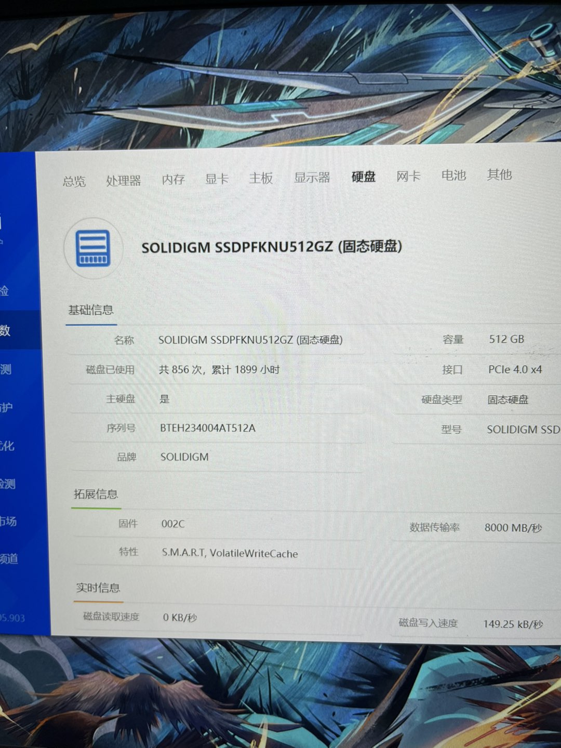Click the SOLIDIGM value in 品牌 row
561x748 pixels.
point(184,457)
